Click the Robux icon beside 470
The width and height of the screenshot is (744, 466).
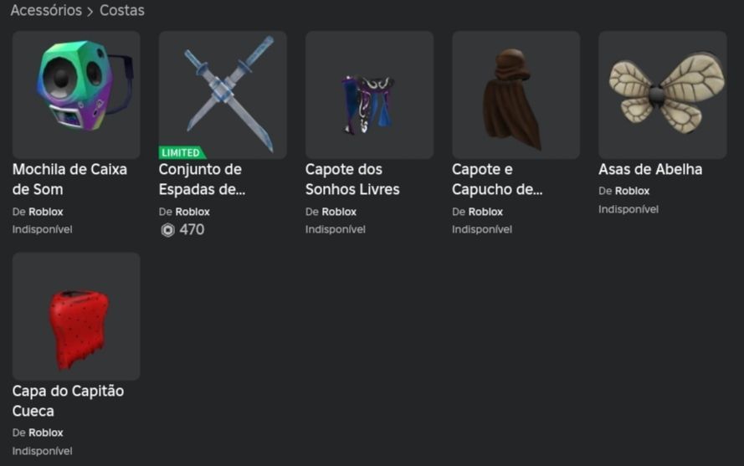pos(167,230)
